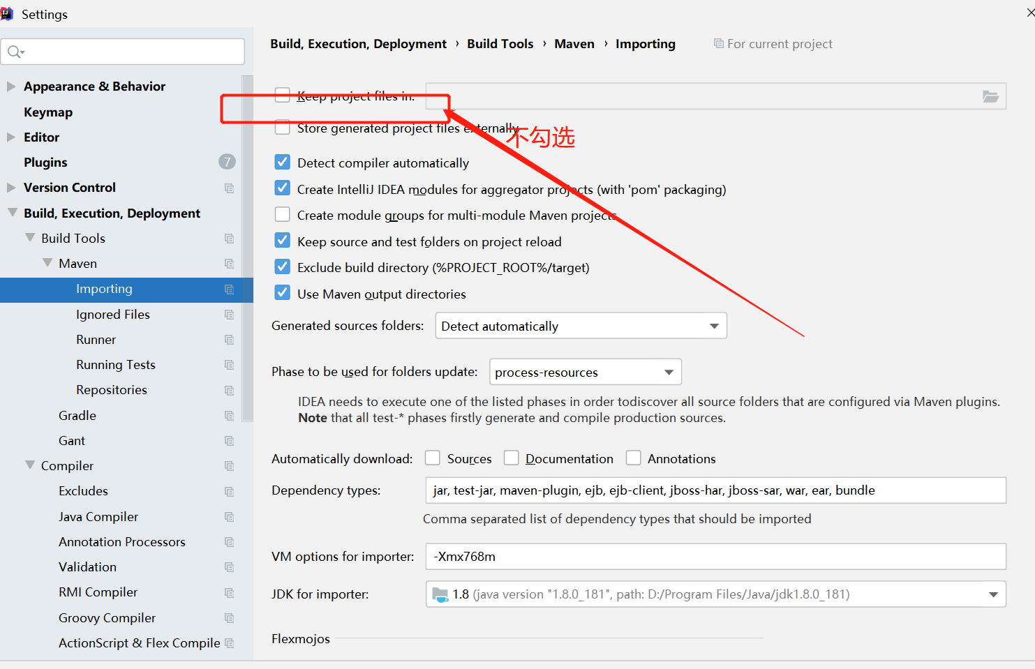1035x669 pixels.
Task: Select Runner under Maven
Action: tap(96, 340)
